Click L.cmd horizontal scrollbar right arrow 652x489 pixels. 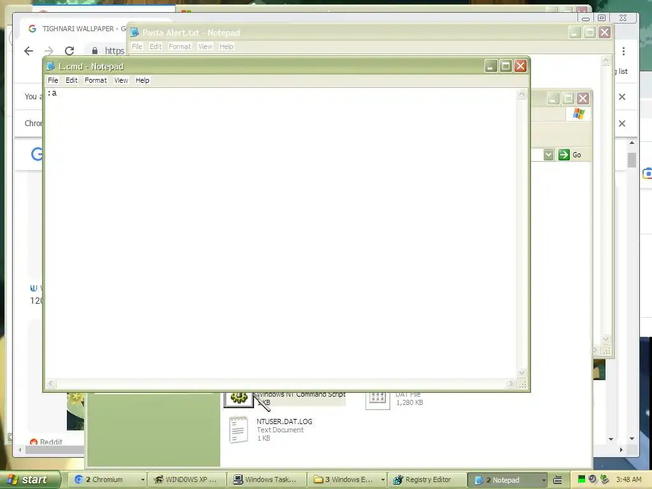coord(511,384)
